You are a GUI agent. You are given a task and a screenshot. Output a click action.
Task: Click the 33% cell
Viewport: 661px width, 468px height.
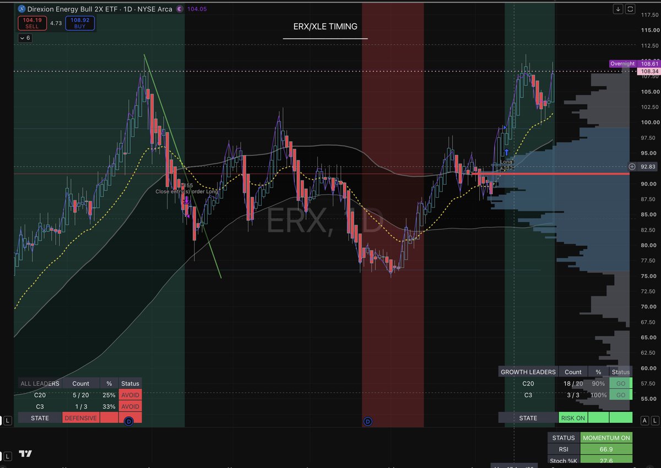point(109,406)
